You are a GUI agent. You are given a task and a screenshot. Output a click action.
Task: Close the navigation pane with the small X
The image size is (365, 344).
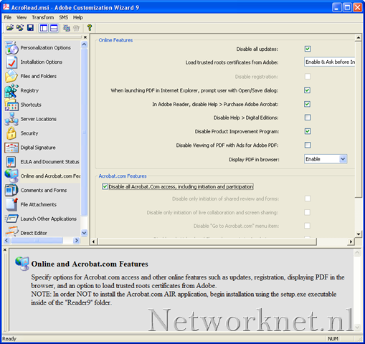pos(85,37)
